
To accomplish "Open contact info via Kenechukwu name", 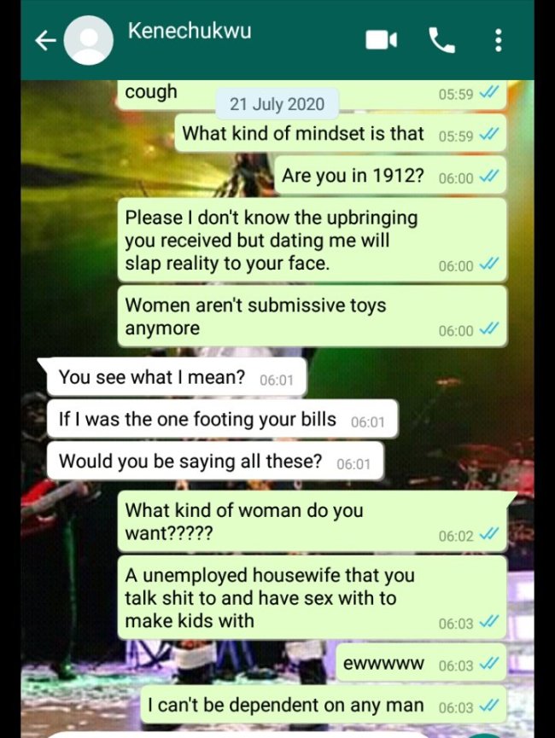I will [190, 31].
